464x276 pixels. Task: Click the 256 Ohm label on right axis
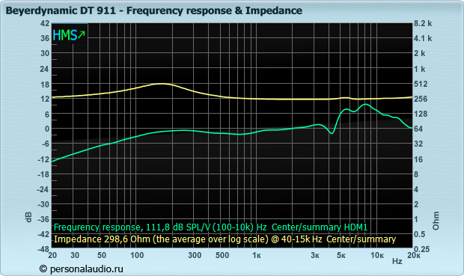tap(421, 99)
